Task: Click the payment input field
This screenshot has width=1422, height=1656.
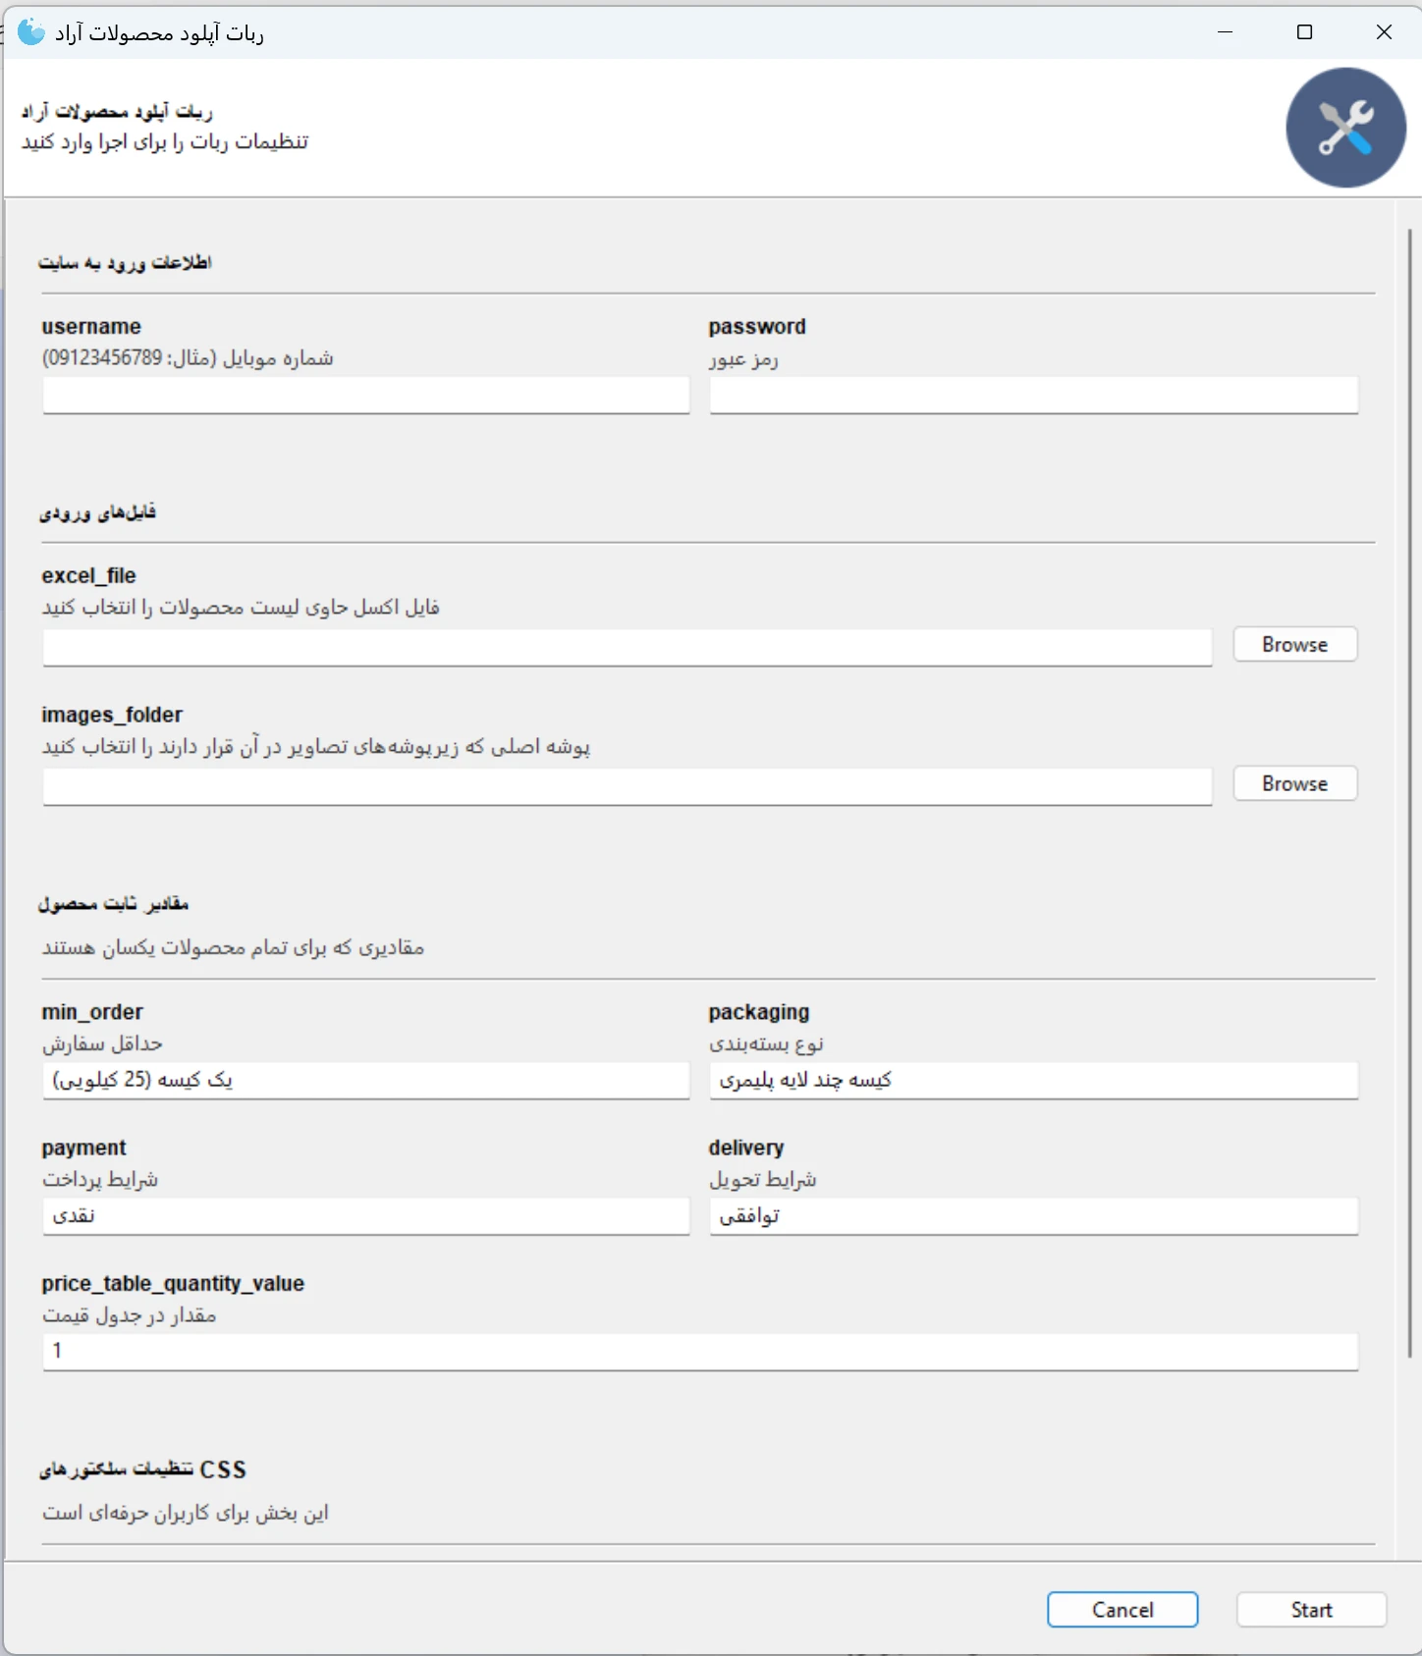Action: coord(365,1215)
